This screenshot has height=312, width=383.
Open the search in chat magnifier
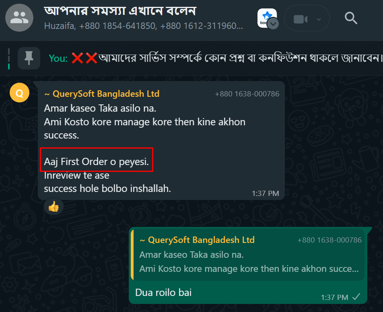click(351, 18)
